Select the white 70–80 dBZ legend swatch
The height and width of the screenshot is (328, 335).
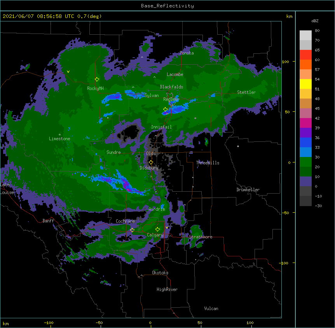coord(305,35)
